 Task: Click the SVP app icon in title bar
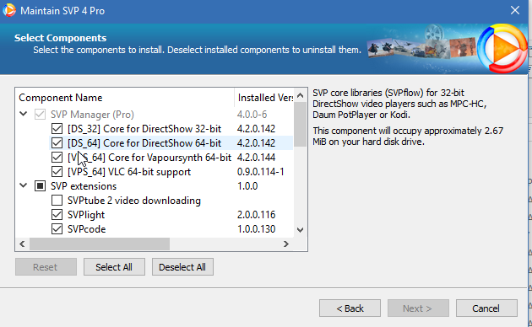point(8,10)
